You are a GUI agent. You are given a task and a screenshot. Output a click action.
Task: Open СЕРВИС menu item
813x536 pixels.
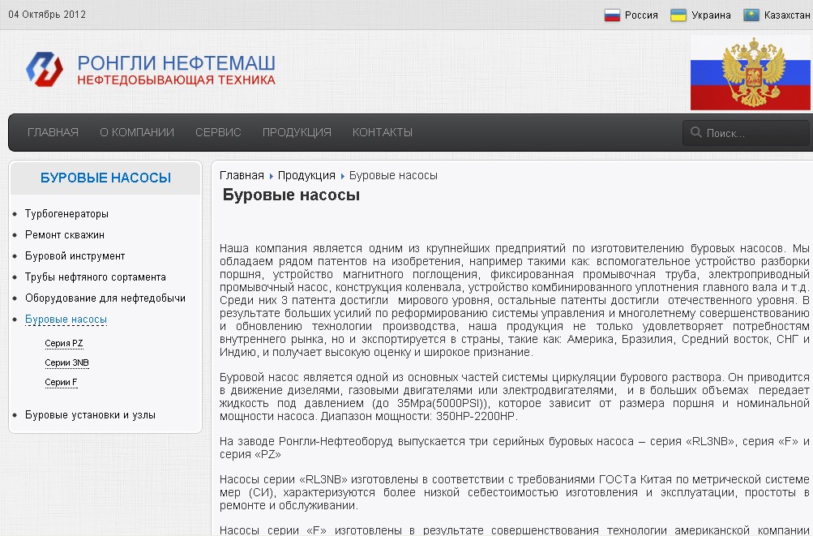point(218,132)
